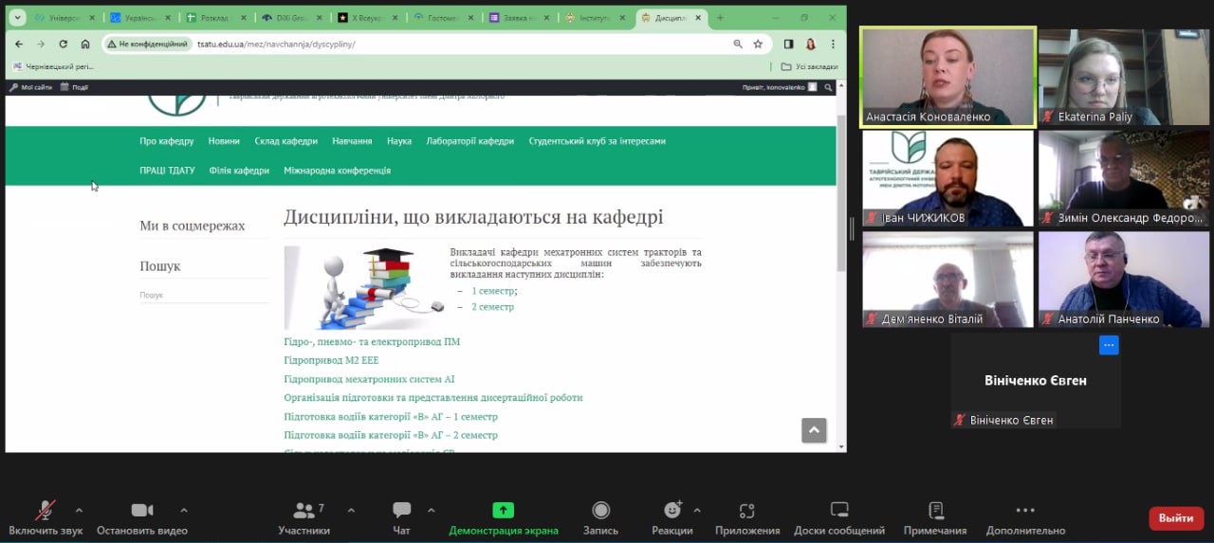The image size is (1214, 543).
Task: Go to browser home page
Action: tap(85, 44)
